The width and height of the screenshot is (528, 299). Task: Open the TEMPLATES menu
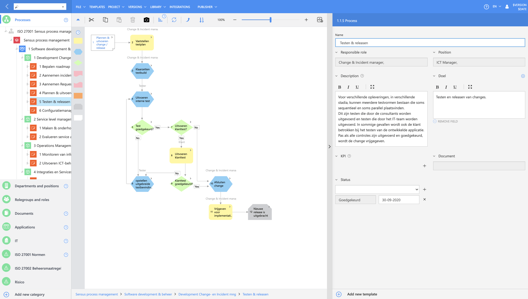click(x=97, y=7)
